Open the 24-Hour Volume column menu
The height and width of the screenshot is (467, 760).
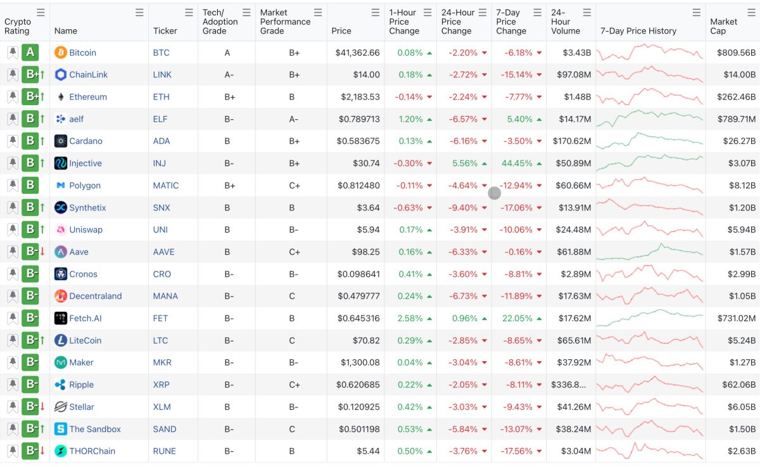point(586,13)
